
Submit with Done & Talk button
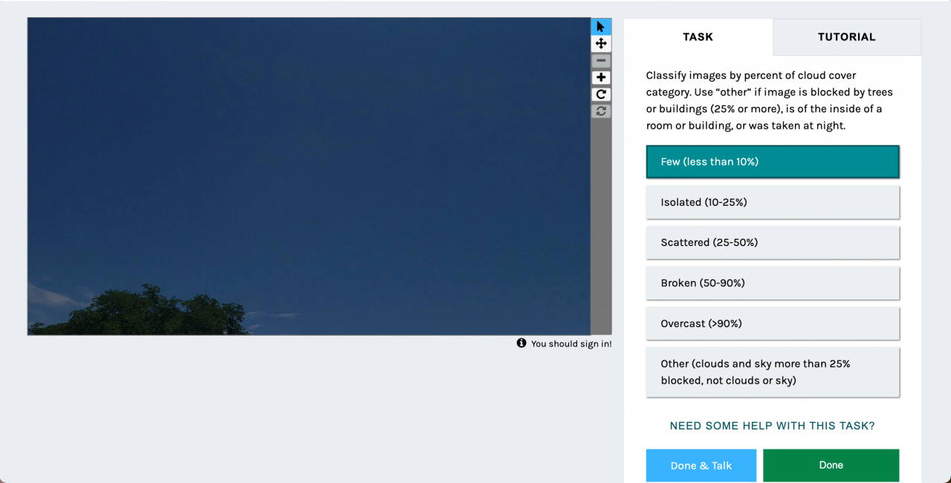tap(701, 465)
